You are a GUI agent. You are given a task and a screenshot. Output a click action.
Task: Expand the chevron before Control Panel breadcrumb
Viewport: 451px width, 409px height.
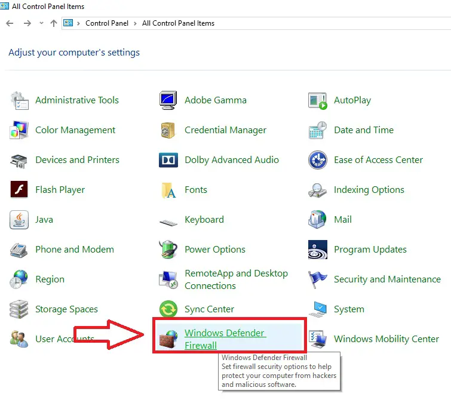coord(78,23)
